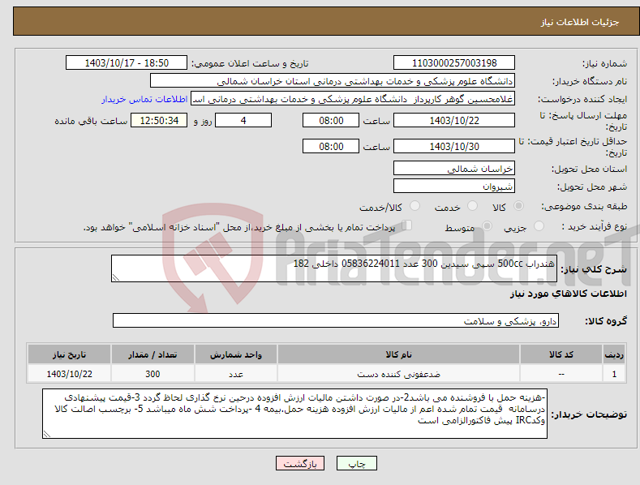Toggle the اسناد خزانه اسلامی payment checkbox
The image size is (640, 485).
click(407, 225)
